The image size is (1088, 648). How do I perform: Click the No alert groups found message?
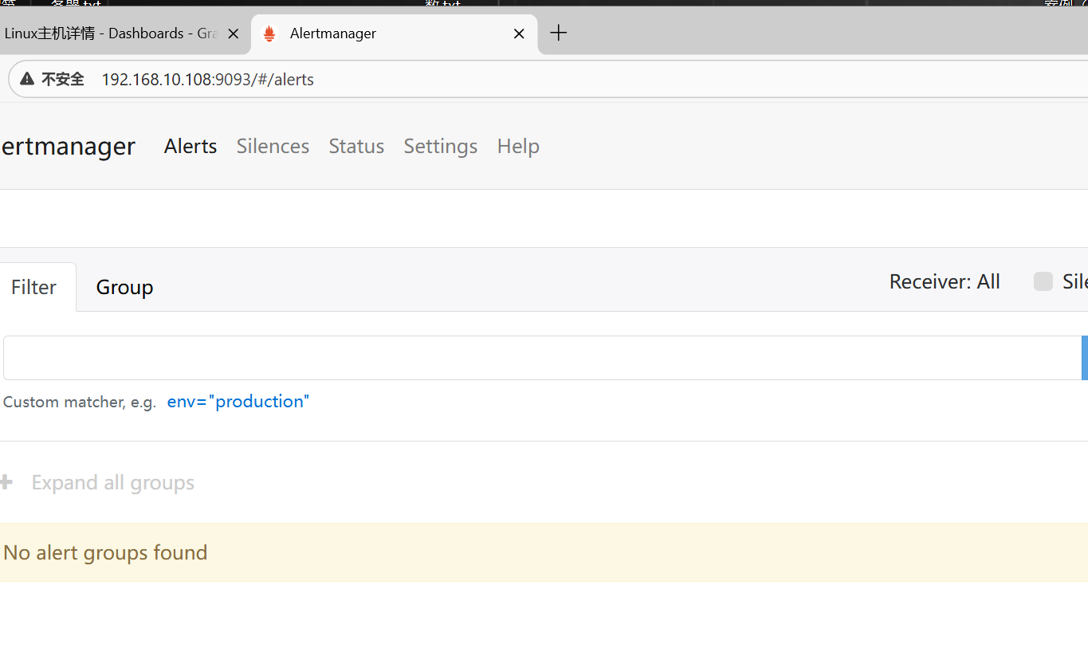point(105,552)
